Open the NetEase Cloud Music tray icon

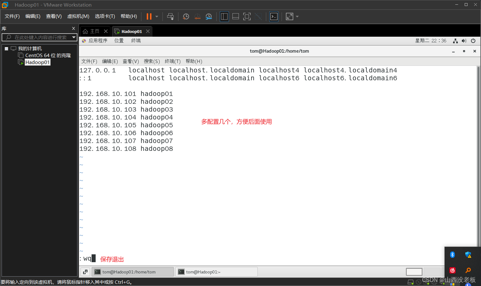[x=452, y=270]
